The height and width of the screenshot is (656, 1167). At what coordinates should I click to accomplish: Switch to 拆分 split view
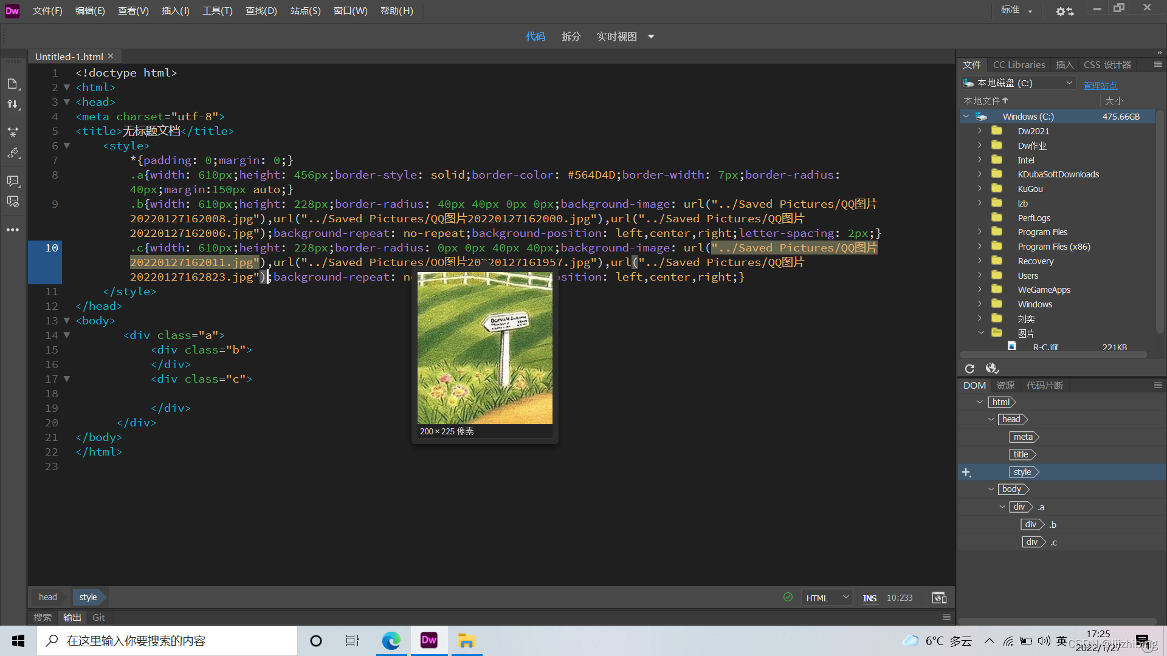click(571, 36)
